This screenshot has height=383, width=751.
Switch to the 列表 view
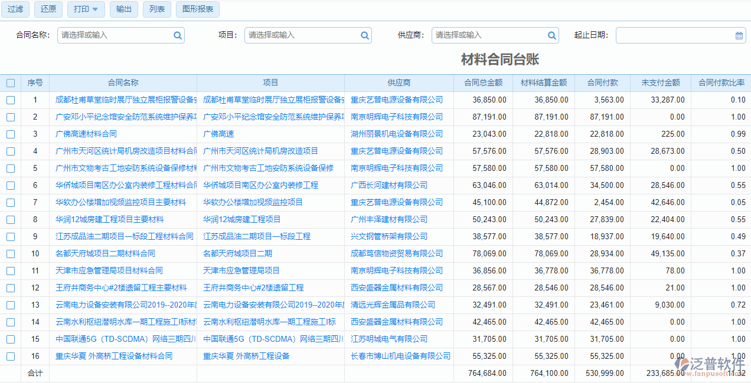point(156,9)
